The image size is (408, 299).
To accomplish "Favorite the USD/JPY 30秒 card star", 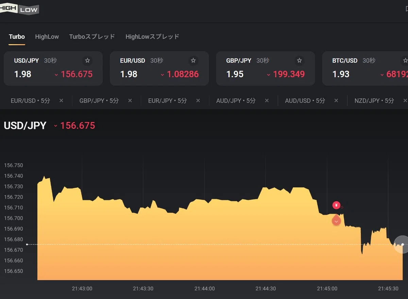I will pos(87,61).
